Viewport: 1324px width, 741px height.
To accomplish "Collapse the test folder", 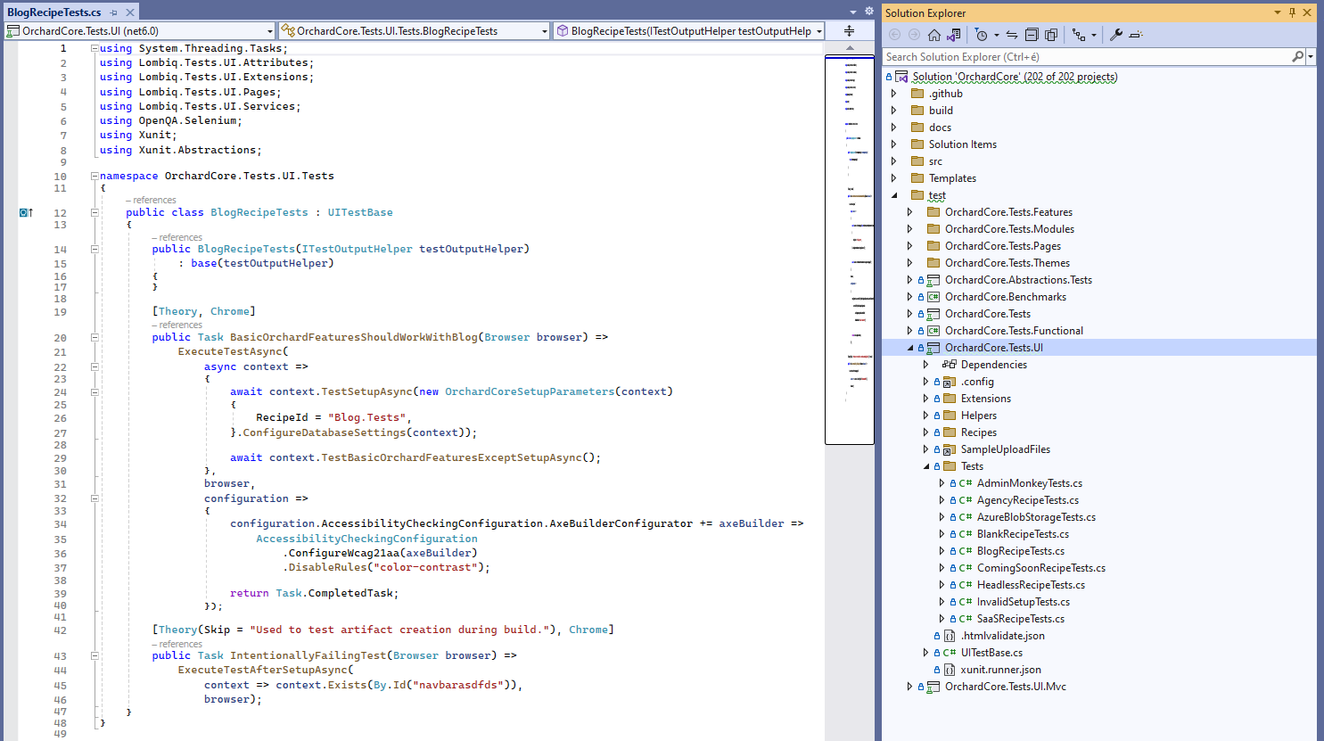I will coord(894,195).
